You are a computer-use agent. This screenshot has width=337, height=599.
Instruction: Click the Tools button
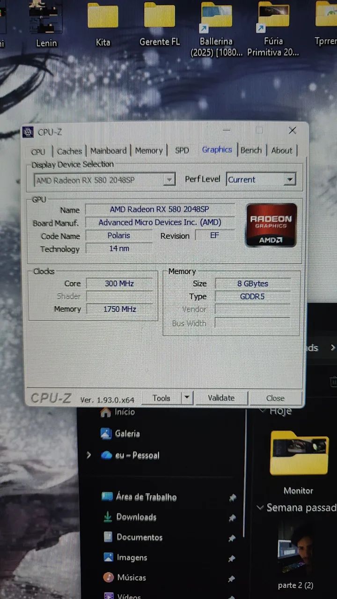[x=161, y=398]
